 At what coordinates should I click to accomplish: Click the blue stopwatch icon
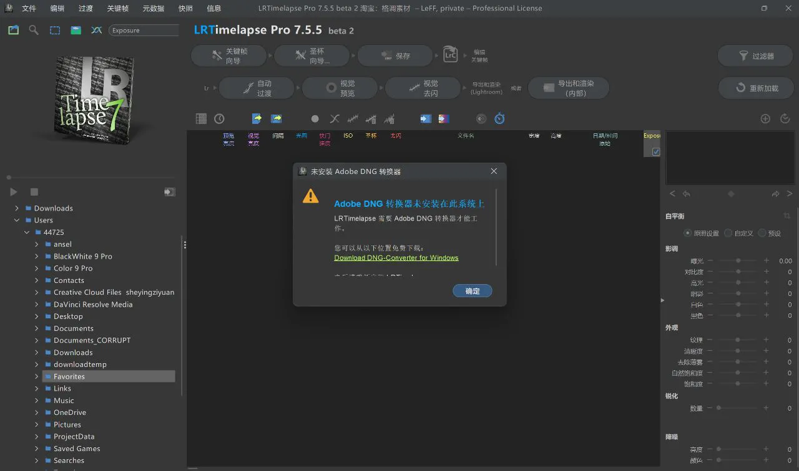pos(499,118)
